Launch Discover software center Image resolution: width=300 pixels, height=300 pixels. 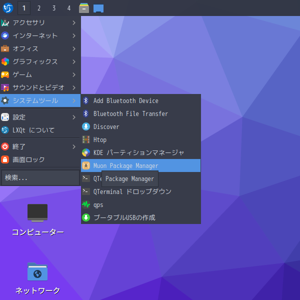(x=141, y=126)
